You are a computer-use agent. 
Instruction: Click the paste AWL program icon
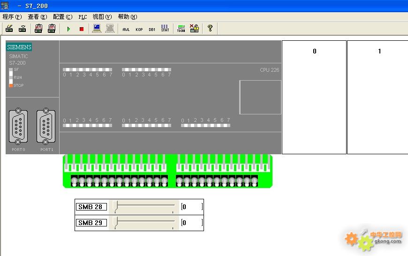pyautogui.click(x=38, y=28)
